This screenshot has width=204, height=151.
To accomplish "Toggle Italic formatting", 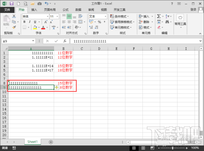I will click(30, 22).
